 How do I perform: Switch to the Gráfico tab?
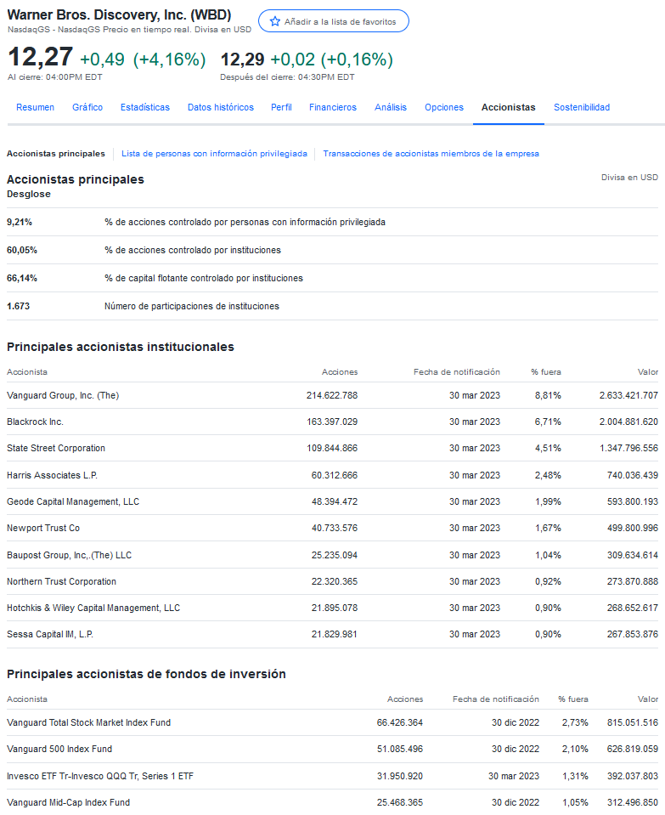pos(87,107)
